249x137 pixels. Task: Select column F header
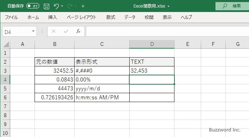pos(213,44)
